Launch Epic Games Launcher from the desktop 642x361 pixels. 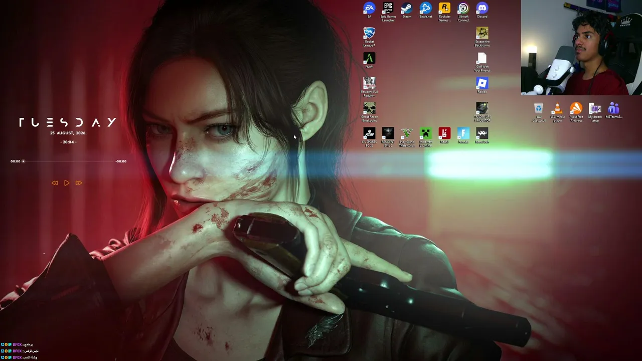click(x=388, y=12)
